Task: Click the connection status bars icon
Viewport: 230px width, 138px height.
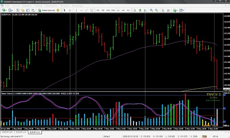Action: pos(205,137)
